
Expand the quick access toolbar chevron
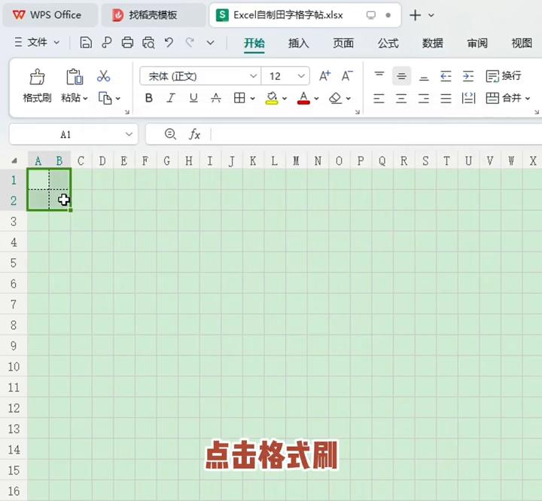[x=210, y=43]
